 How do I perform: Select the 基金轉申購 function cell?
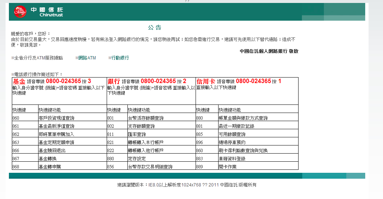pyautogui.click(x=50, y=167)
